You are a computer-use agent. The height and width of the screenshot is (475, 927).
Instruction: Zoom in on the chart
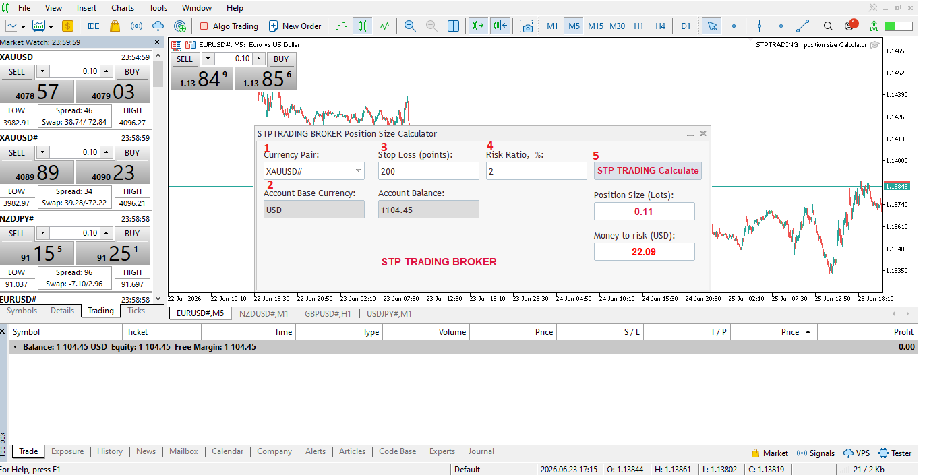(x=410, y=26)
